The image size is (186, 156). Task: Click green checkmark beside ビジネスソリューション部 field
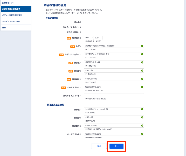point(142,109)
